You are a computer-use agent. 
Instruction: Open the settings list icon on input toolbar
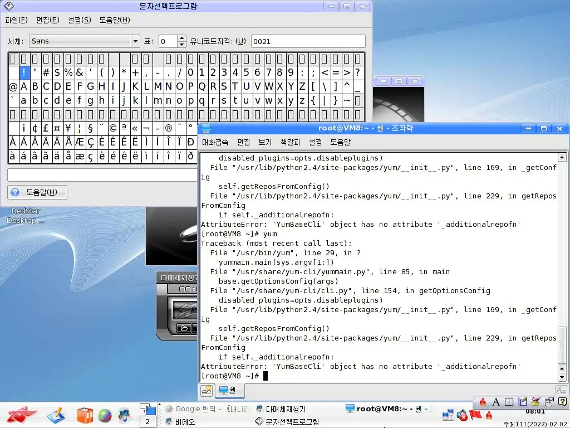549,402
